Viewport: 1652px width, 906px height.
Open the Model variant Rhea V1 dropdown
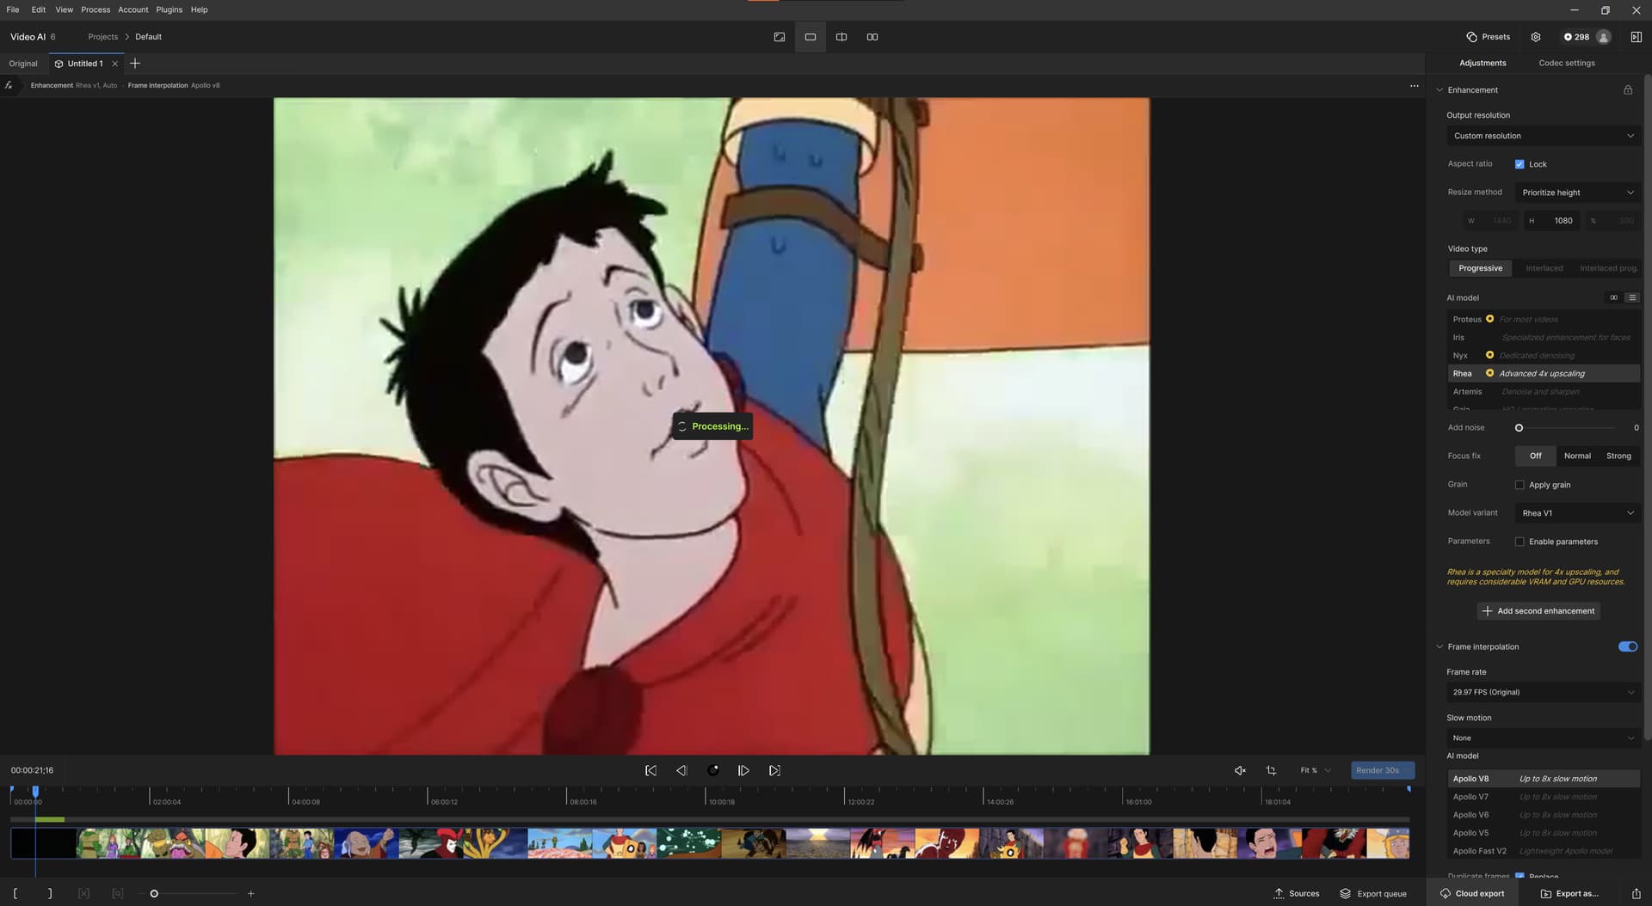click(1577, 513)
